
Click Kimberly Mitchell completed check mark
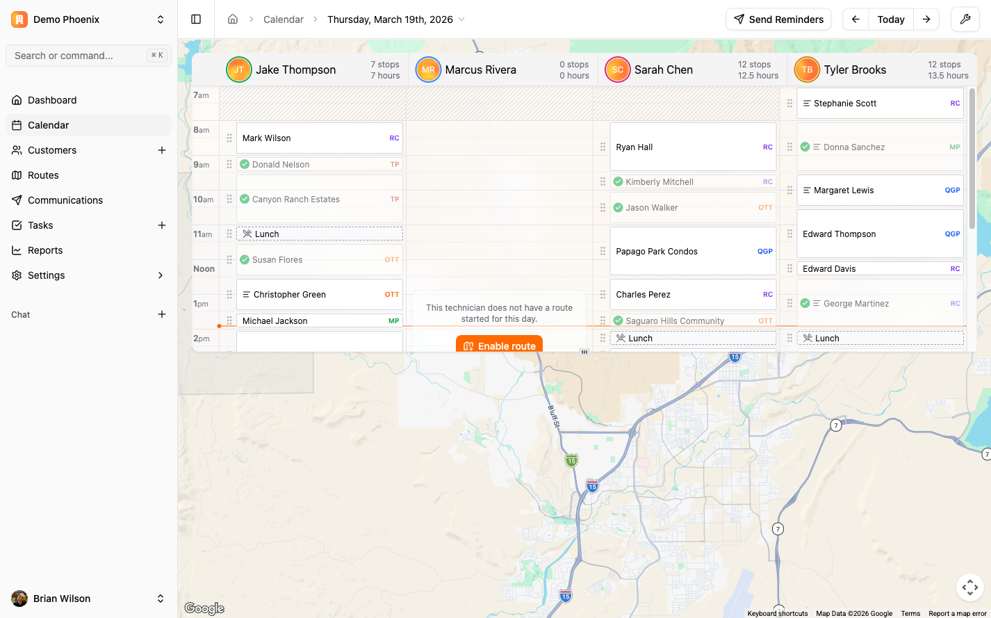pyautogui.click(x=618, y=182)
